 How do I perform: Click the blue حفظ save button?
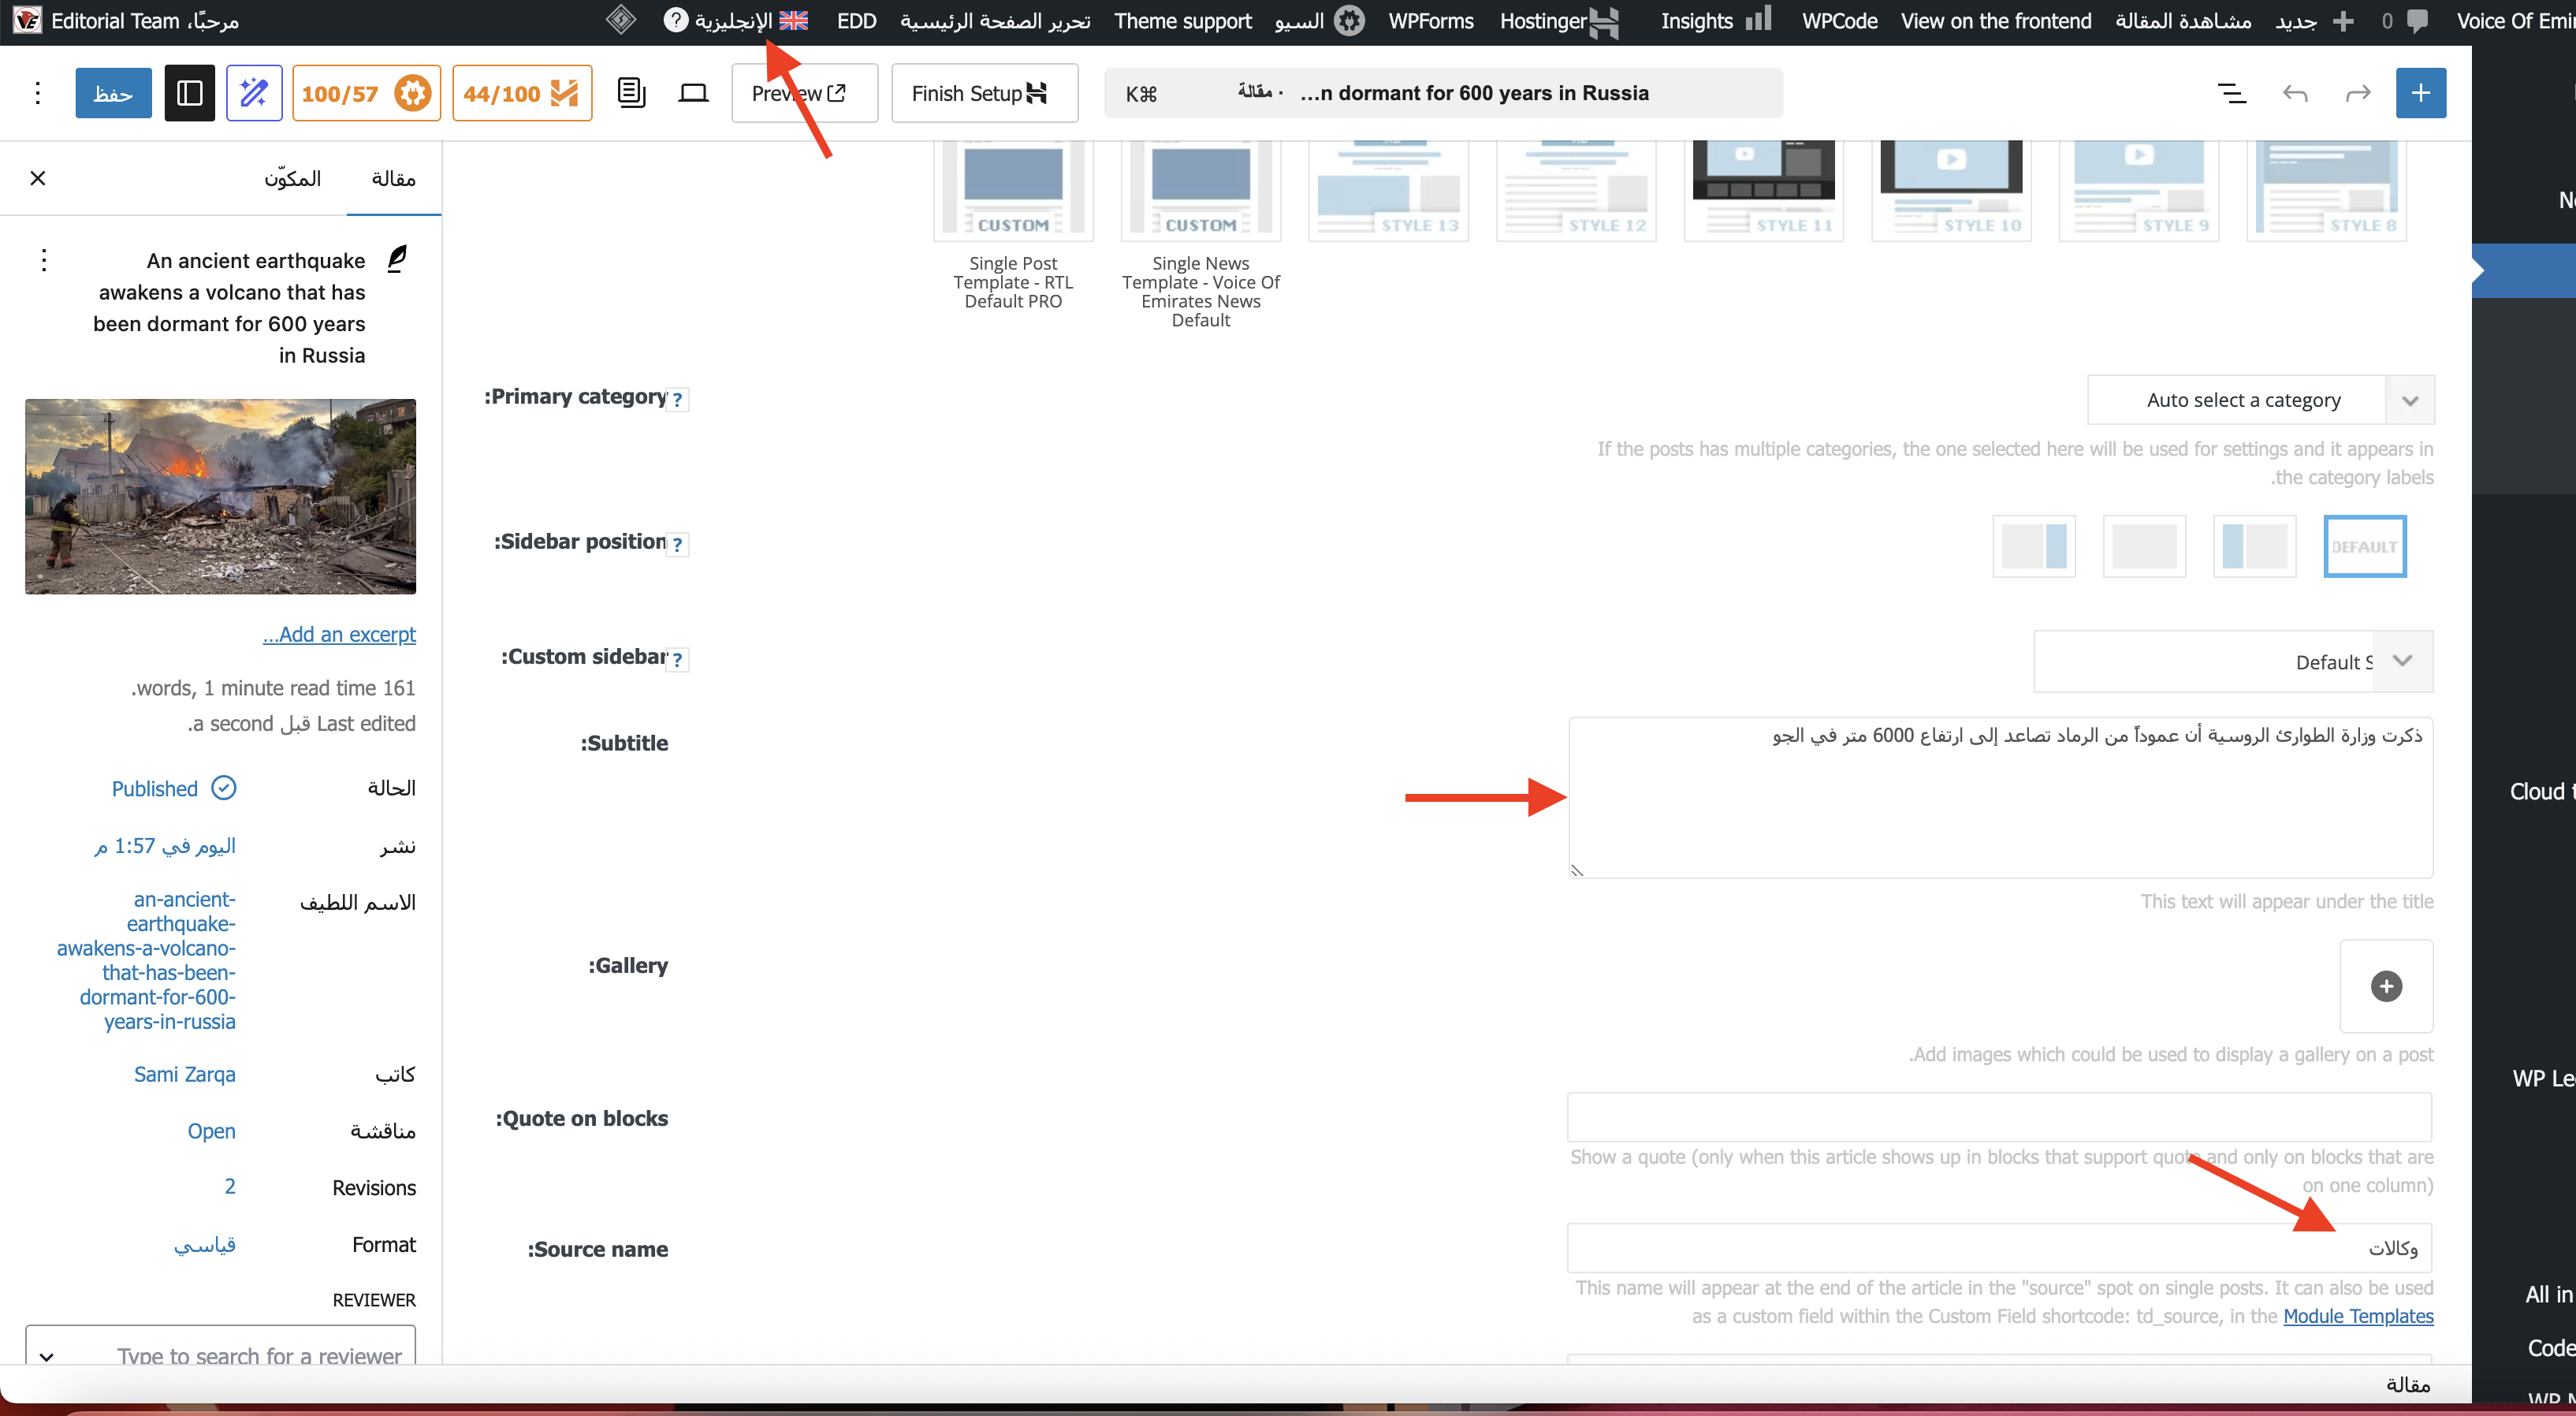(113, 93)
